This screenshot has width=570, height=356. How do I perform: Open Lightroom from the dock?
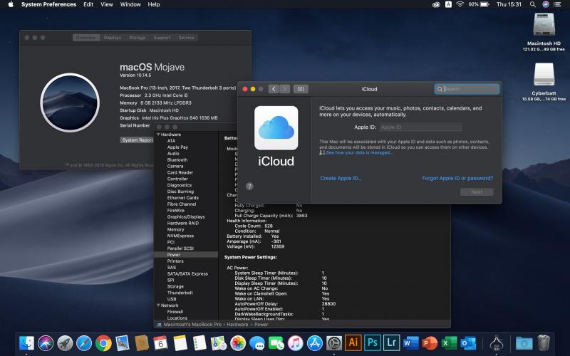(391, 342)
